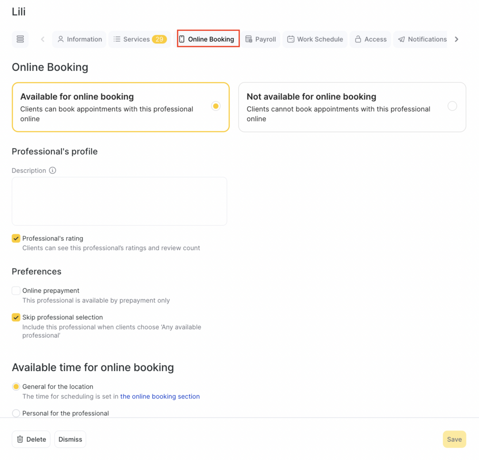Click the Payroll calculator icon

pyautogui.click(x=249, y=39)
